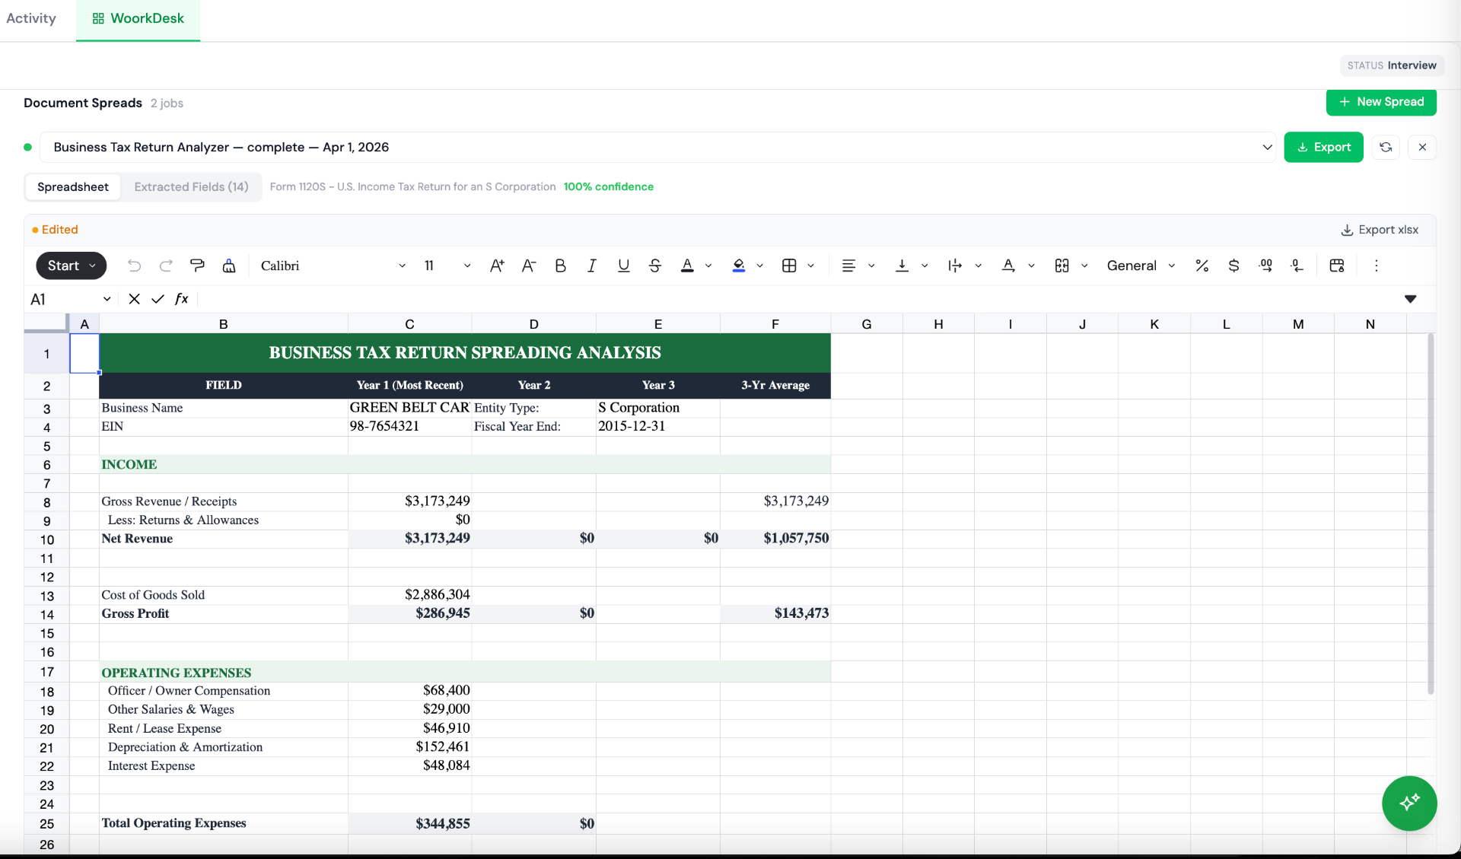Toggle Bold formatting

pyautogui.click(x=560, y=266)
